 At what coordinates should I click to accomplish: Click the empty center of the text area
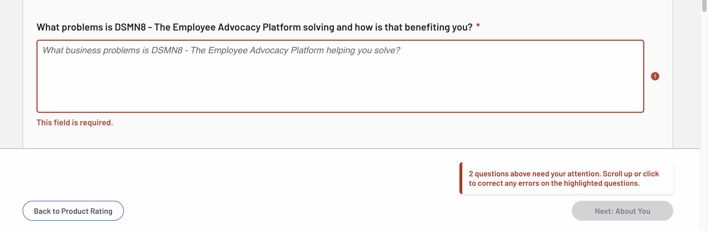pos(340,83)
